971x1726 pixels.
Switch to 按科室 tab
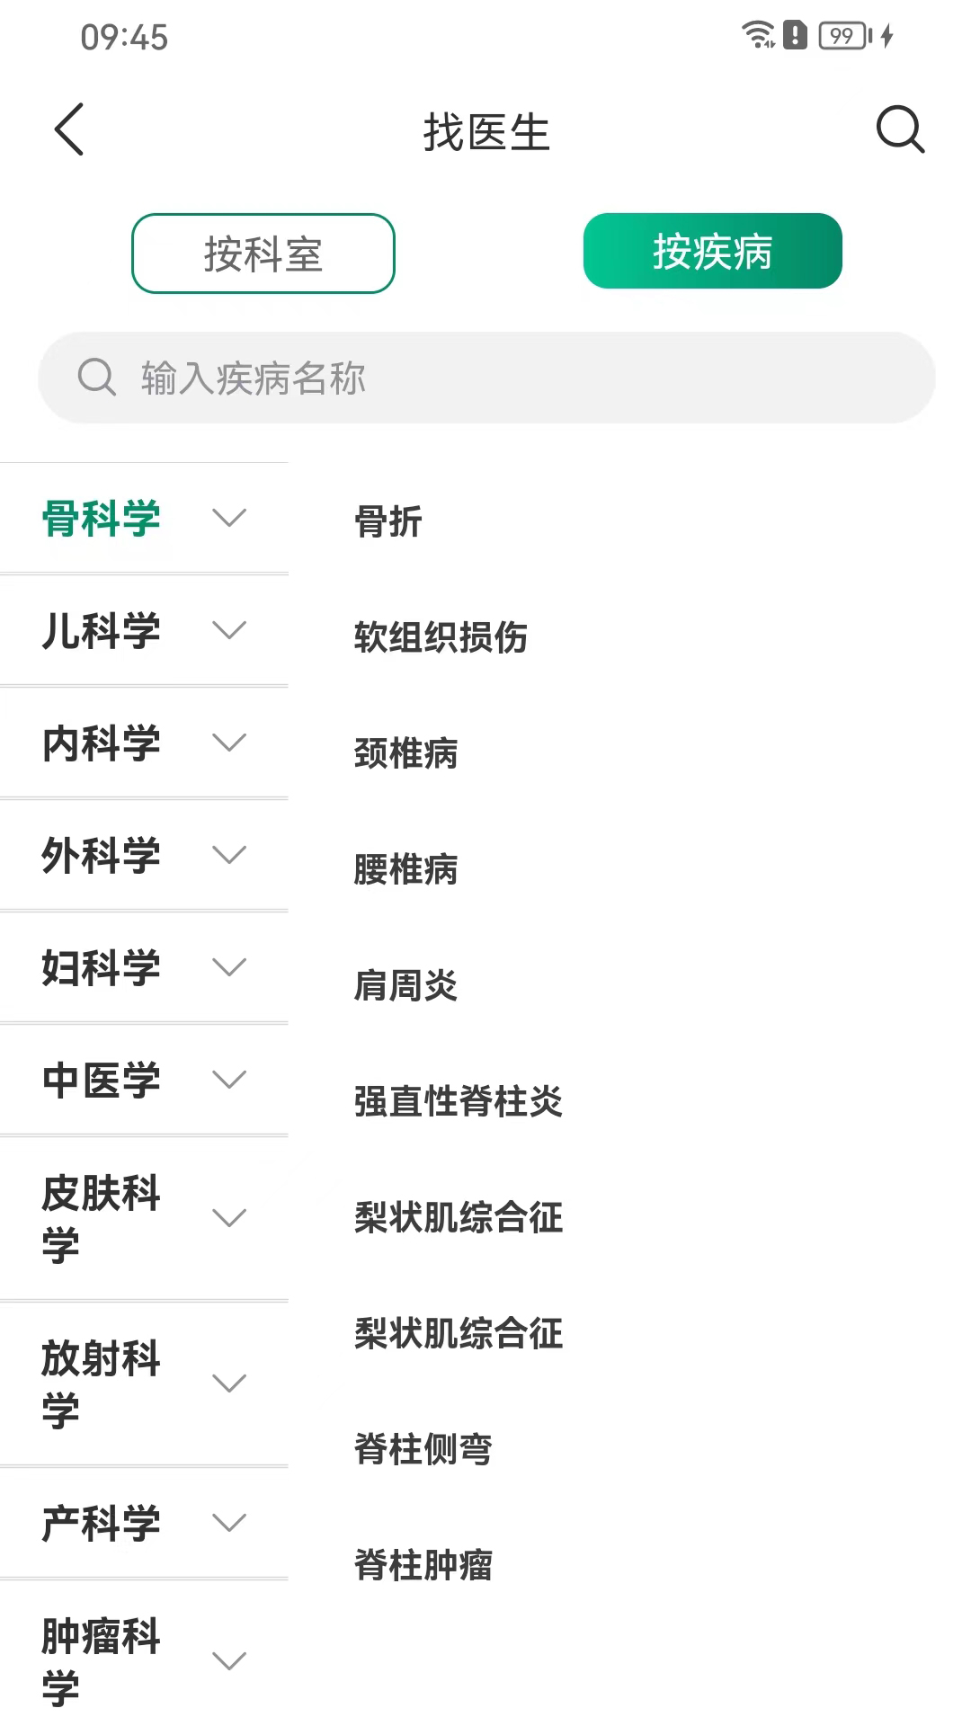pos(263,254)
